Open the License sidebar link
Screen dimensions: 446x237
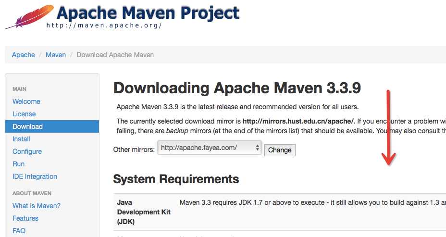[x=24, y=114]
